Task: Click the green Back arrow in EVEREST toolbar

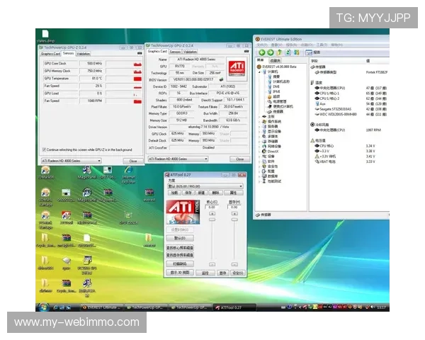Action: click(x=262, y=52)
